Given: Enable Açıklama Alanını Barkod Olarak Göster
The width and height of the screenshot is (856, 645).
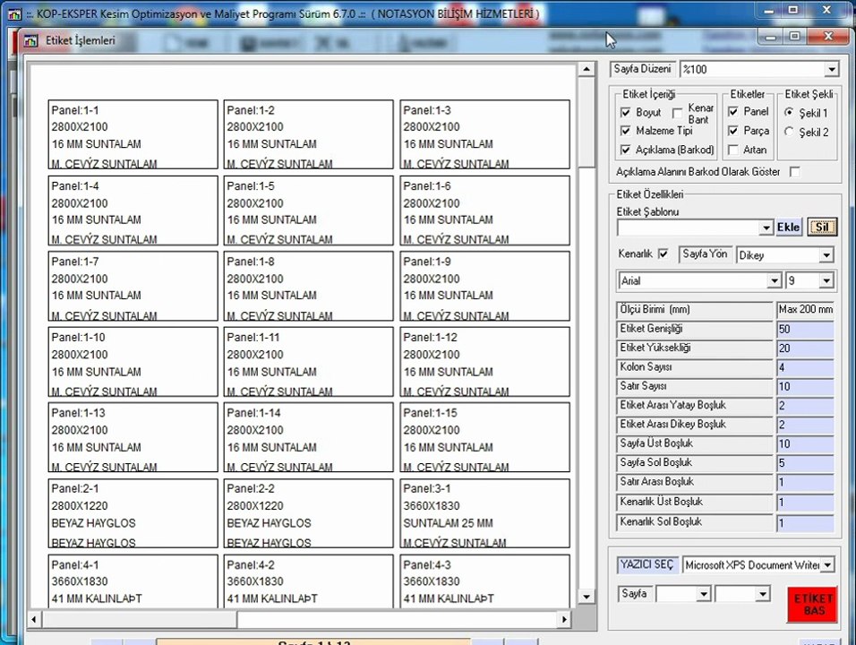Looking at the screenshot, I should click(x=795, y=172).
